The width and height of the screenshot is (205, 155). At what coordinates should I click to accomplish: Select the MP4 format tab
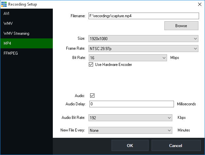pos(26,43)
